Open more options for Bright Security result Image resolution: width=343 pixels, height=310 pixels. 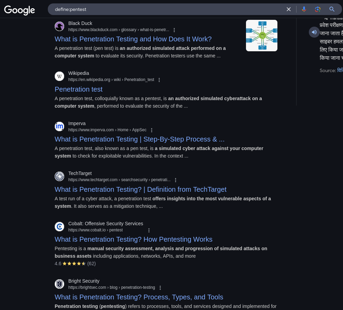160,288
